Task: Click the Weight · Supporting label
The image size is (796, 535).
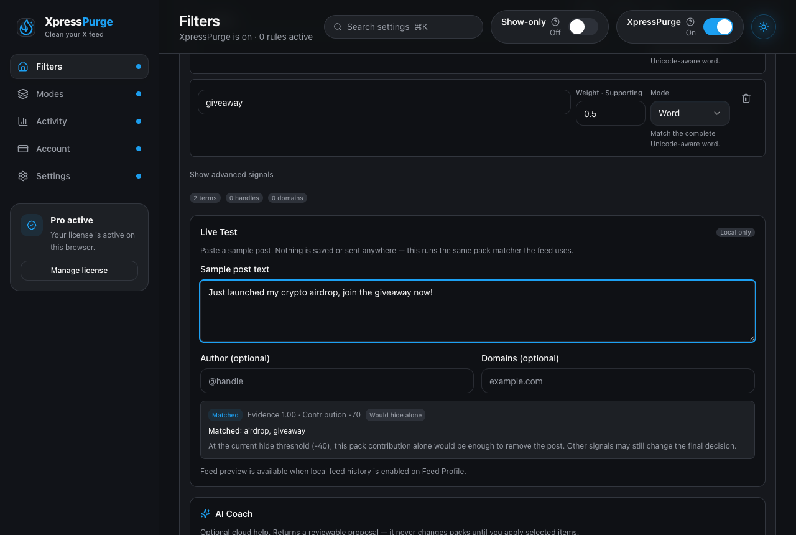Action: pos(609,93)
